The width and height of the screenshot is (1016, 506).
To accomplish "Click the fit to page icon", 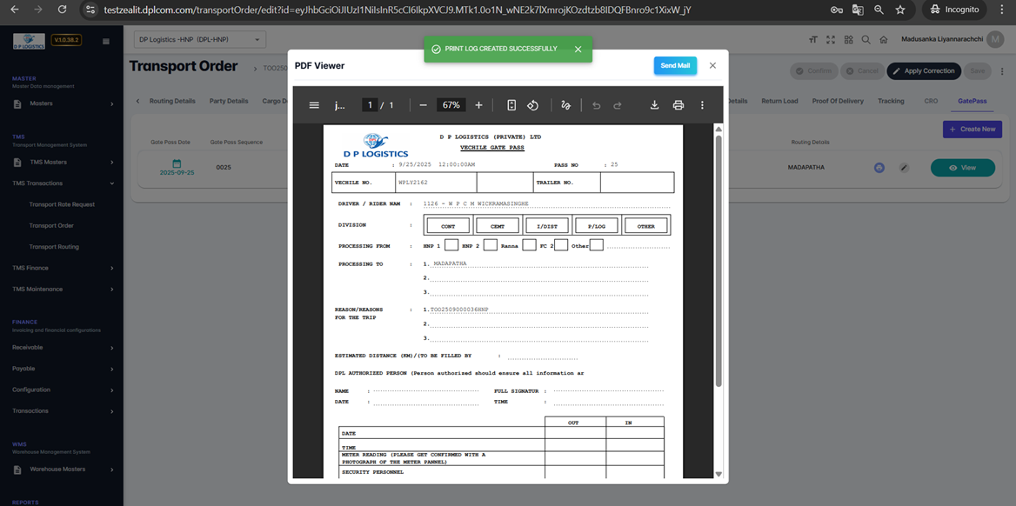I will (x=511, y=105).
